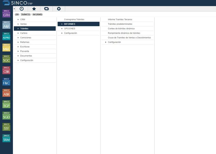Select the highlighted INFORMES submenu
The height and width of the screenshot is (154, 216).
79,24
